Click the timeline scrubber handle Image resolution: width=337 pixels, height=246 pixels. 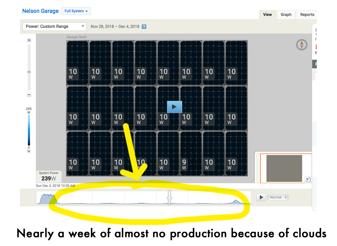170,198
